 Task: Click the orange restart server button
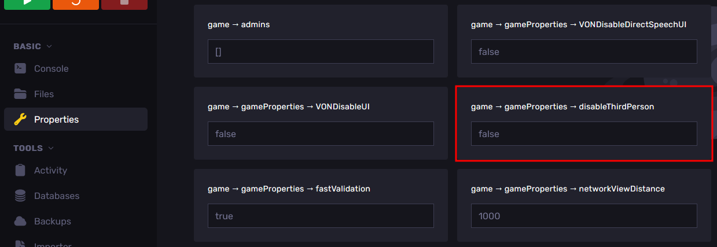[75, 4]
